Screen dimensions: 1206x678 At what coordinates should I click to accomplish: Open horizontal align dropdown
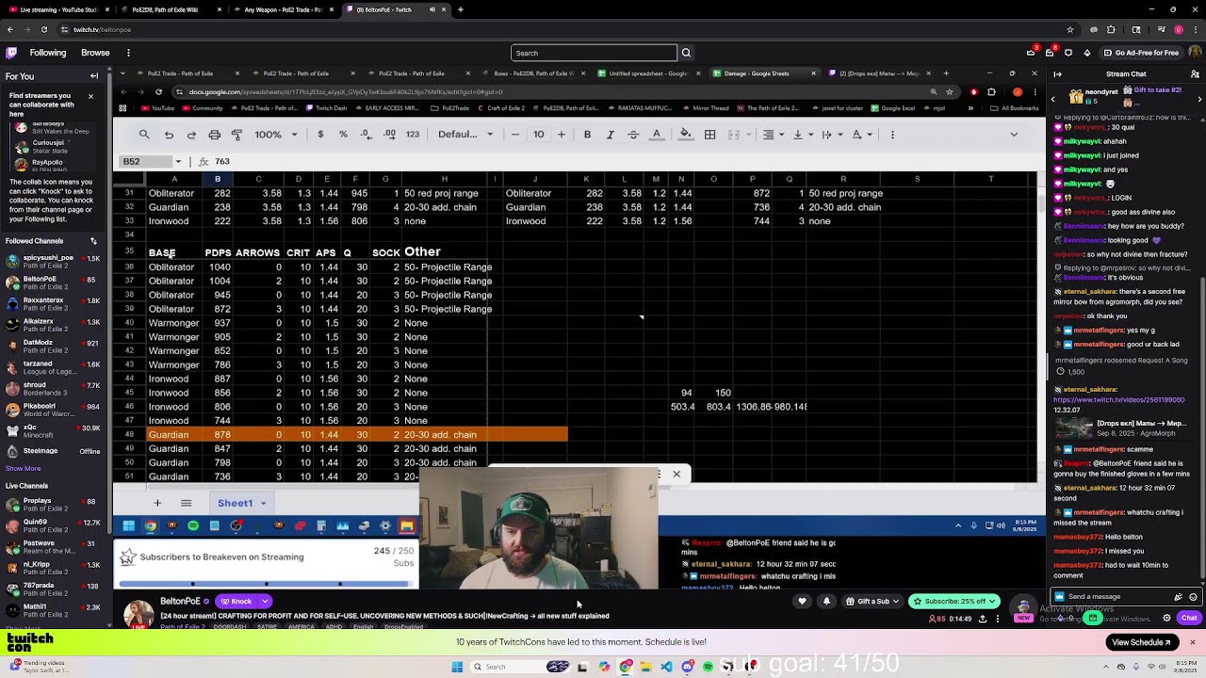pos(774,135)
